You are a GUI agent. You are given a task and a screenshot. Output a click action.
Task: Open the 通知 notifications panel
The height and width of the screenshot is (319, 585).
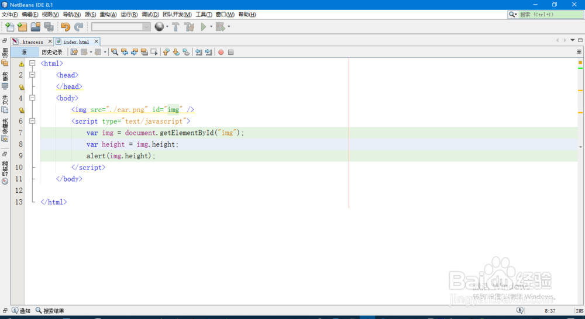(x=21, y=310)
